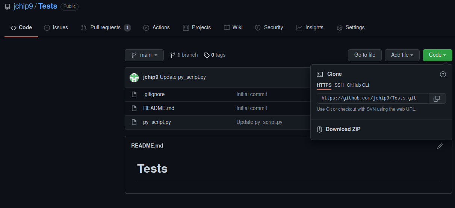
Task: Click the file icon beside py_script.py
Action: [x=134, y=122]
